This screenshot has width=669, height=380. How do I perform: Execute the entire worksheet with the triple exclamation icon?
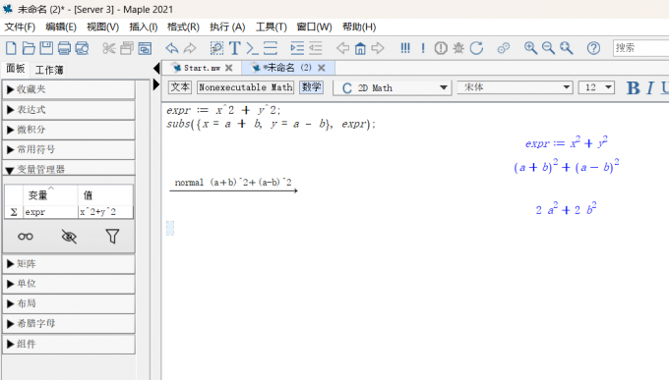405,48
